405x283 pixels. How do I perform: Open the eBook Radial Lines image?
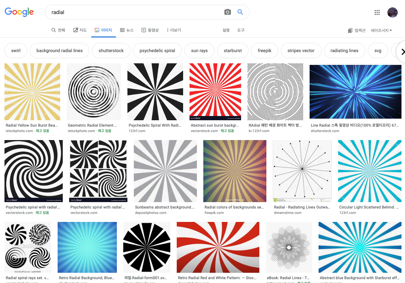[289, 248]
